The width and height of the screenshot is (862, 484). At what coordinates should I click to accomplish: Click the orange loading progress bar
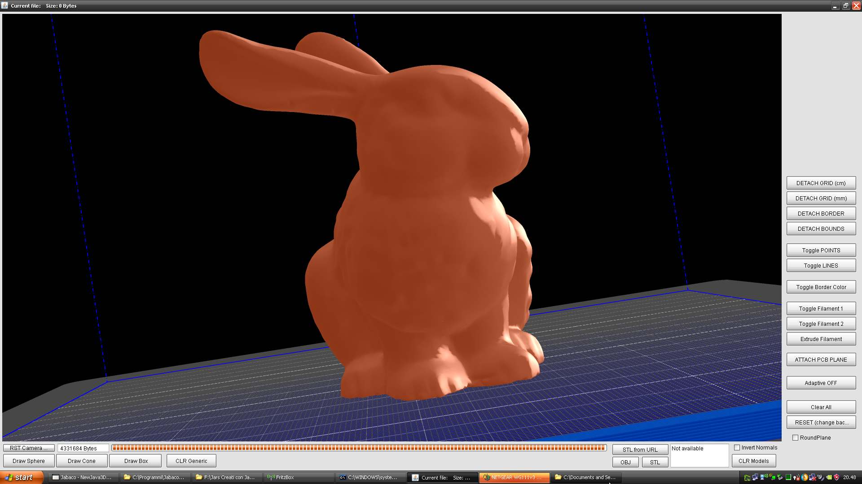(x=358, y=447)
